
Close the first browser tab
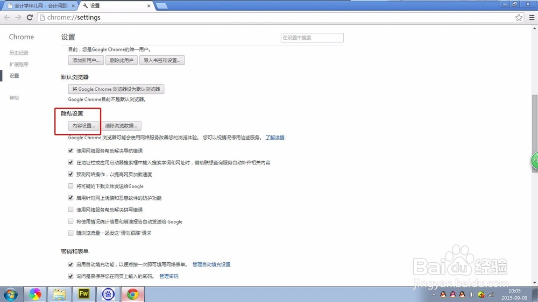73,6
